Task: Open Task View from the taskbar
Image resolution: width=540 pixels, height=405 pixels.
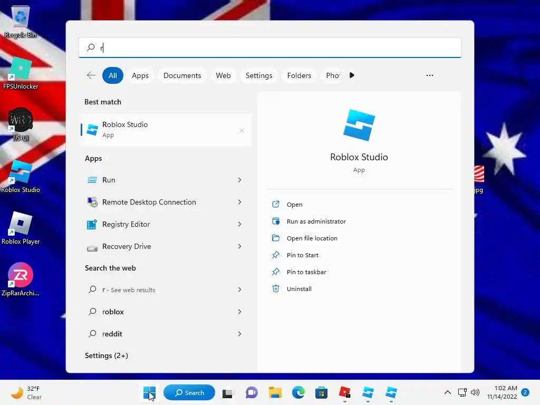Action: coord(227,392)
